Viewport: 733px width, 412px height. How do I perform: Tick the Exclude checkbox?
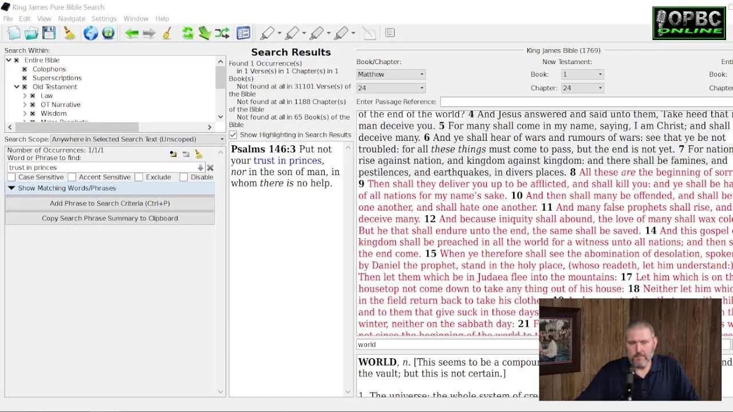pyautogui.click(x=139, y=177)
